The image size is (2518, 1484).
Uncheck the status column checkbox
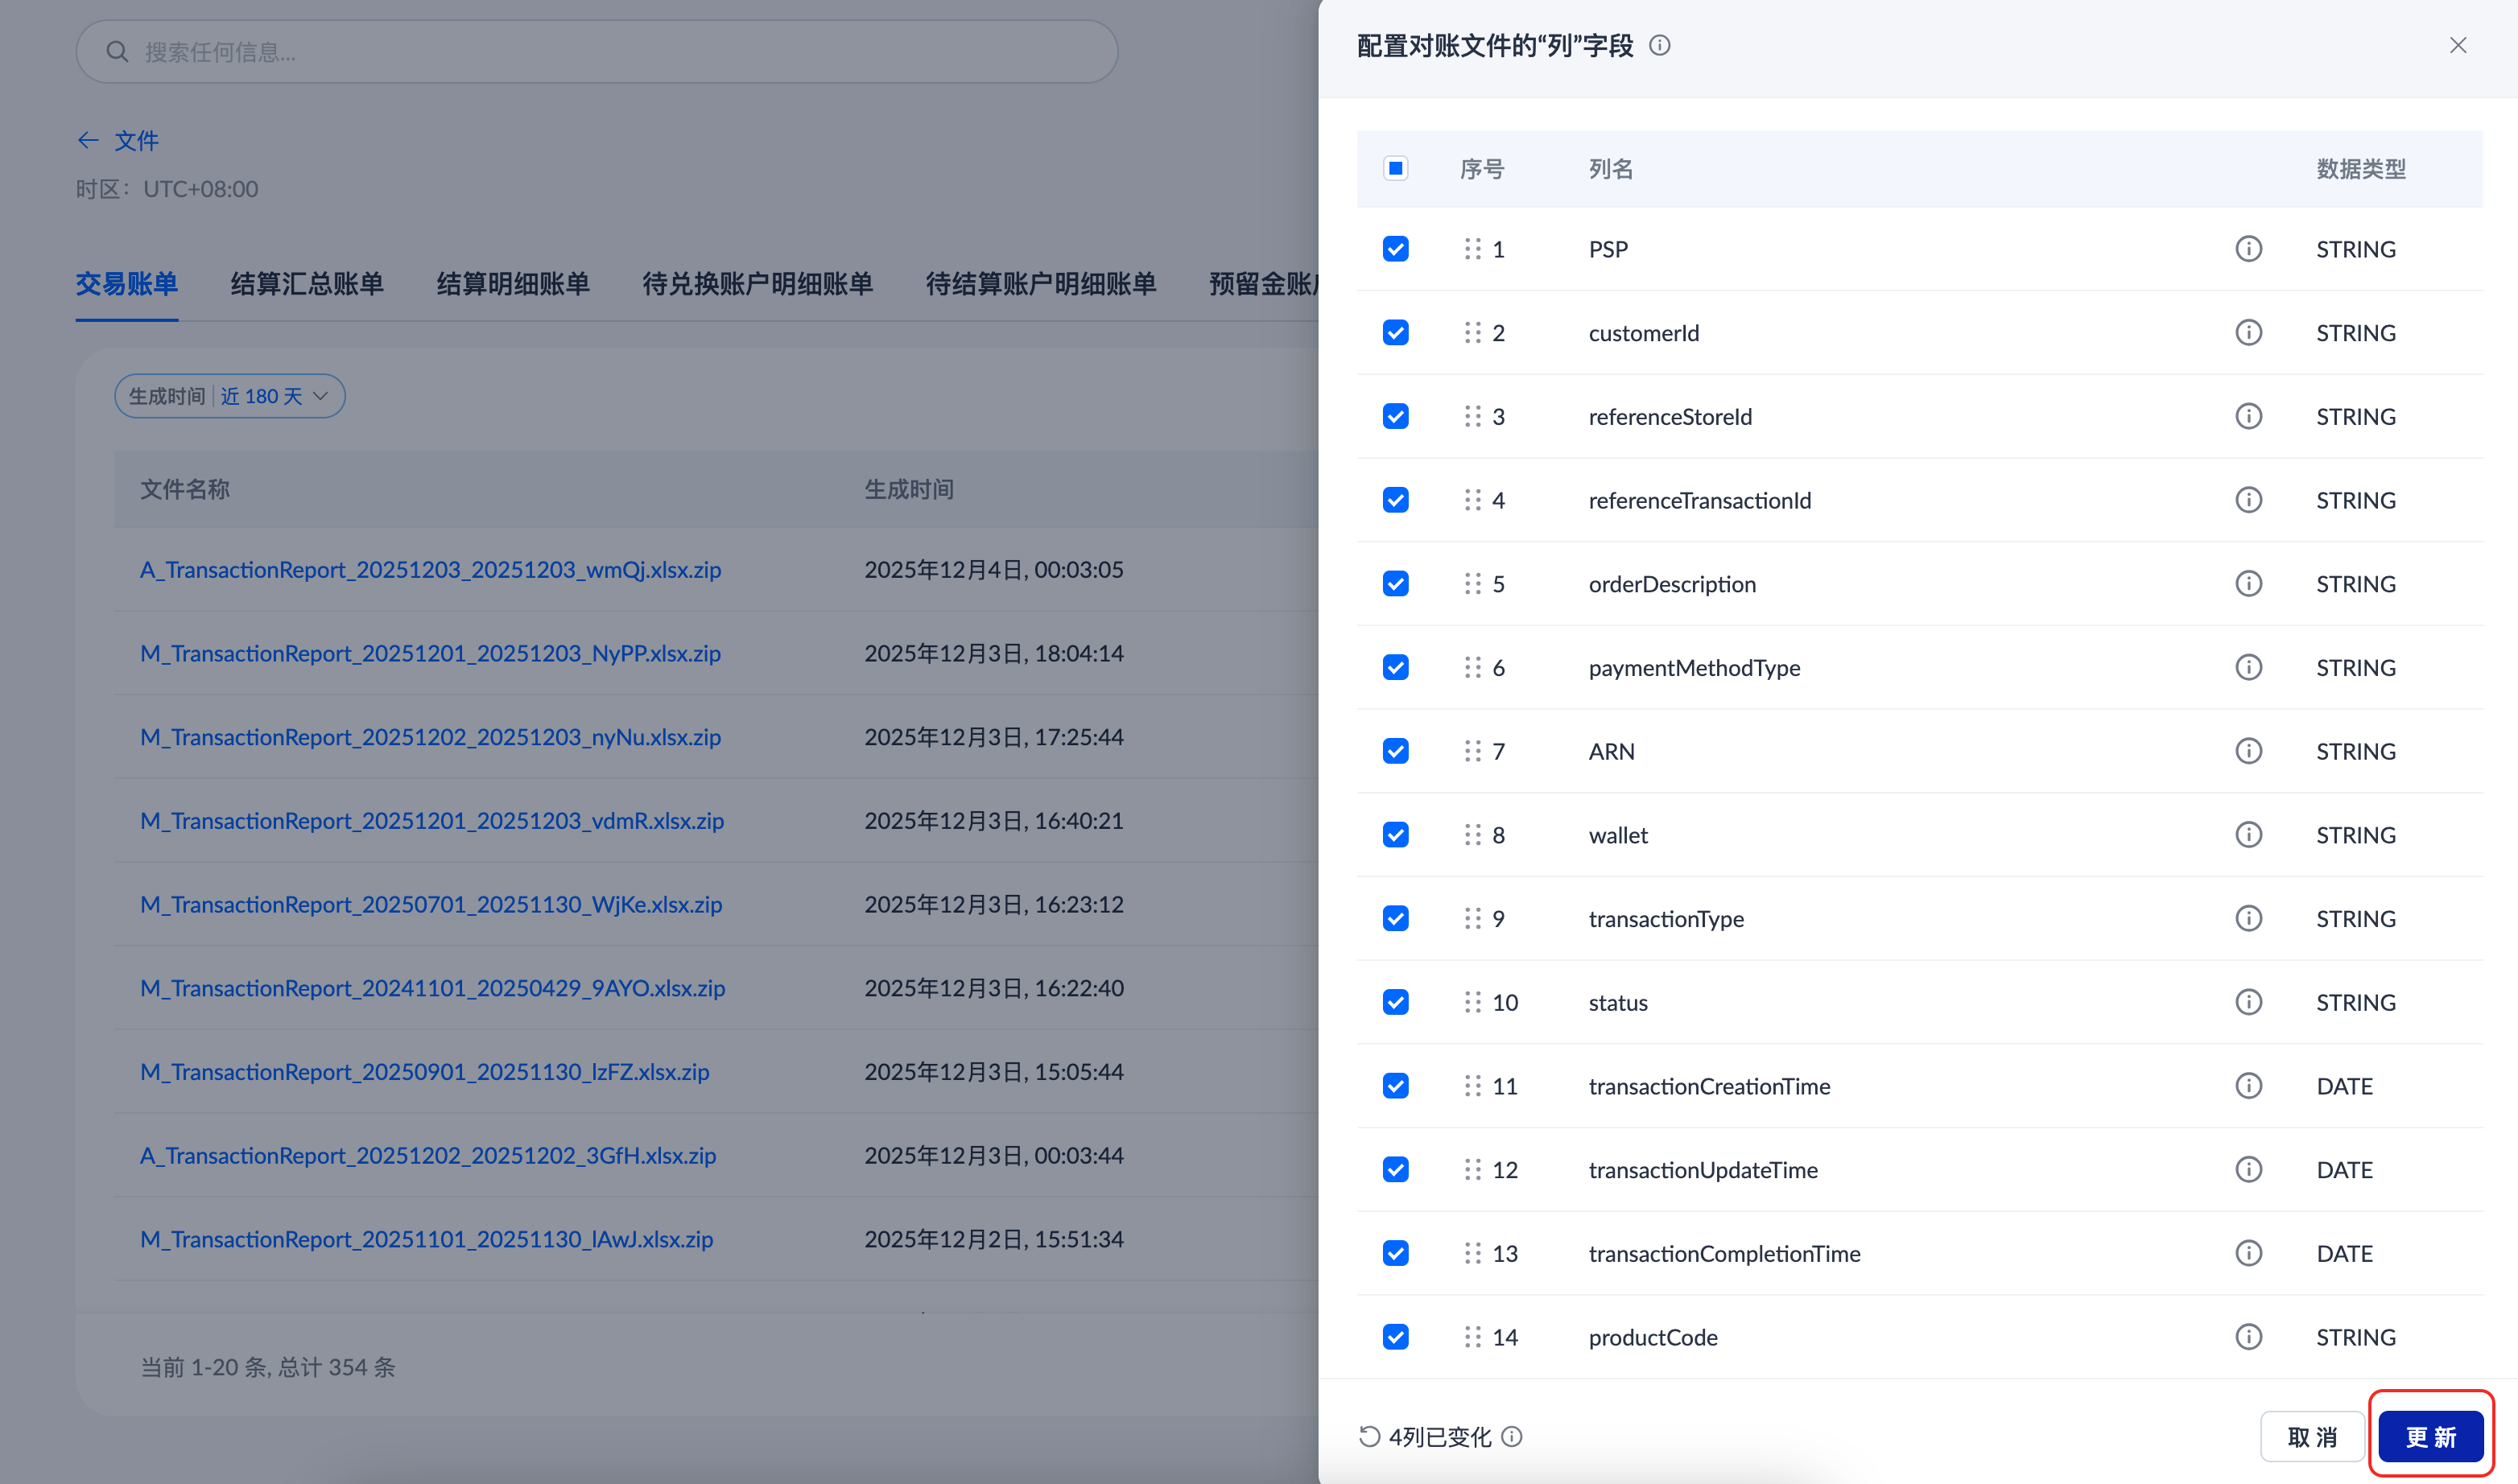(1395, 1002)
